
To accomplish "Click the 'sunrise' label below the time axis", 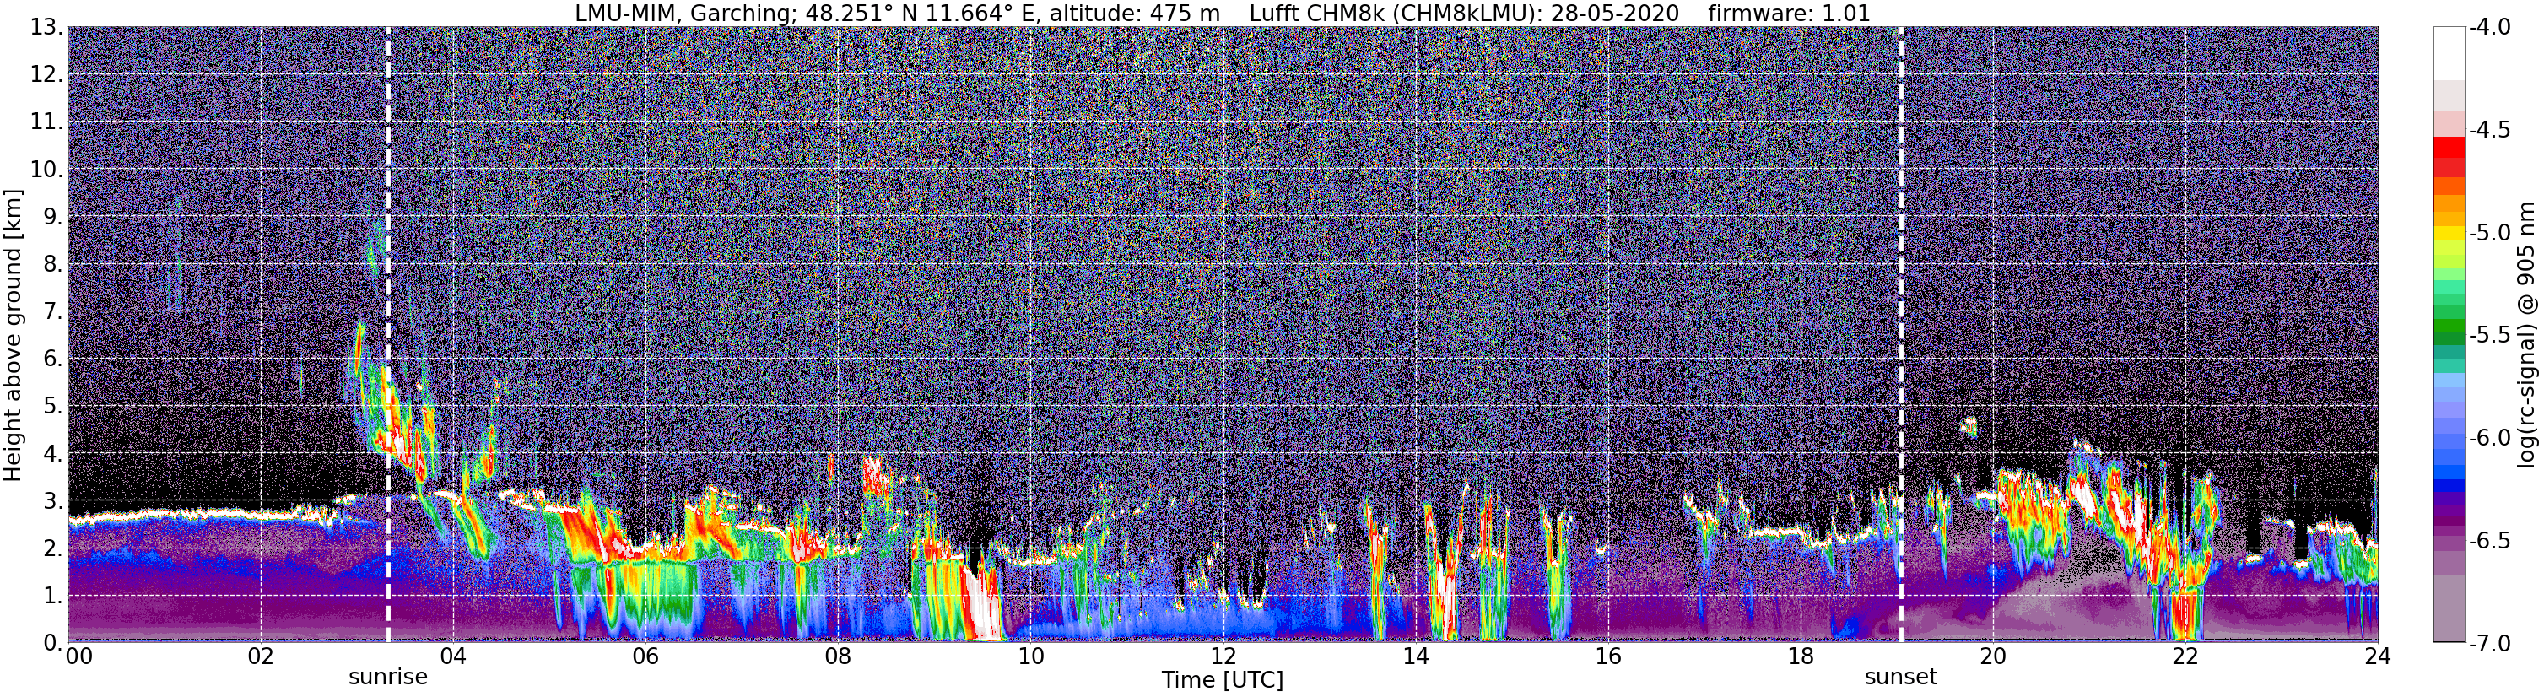I will [x=388, y=678].
